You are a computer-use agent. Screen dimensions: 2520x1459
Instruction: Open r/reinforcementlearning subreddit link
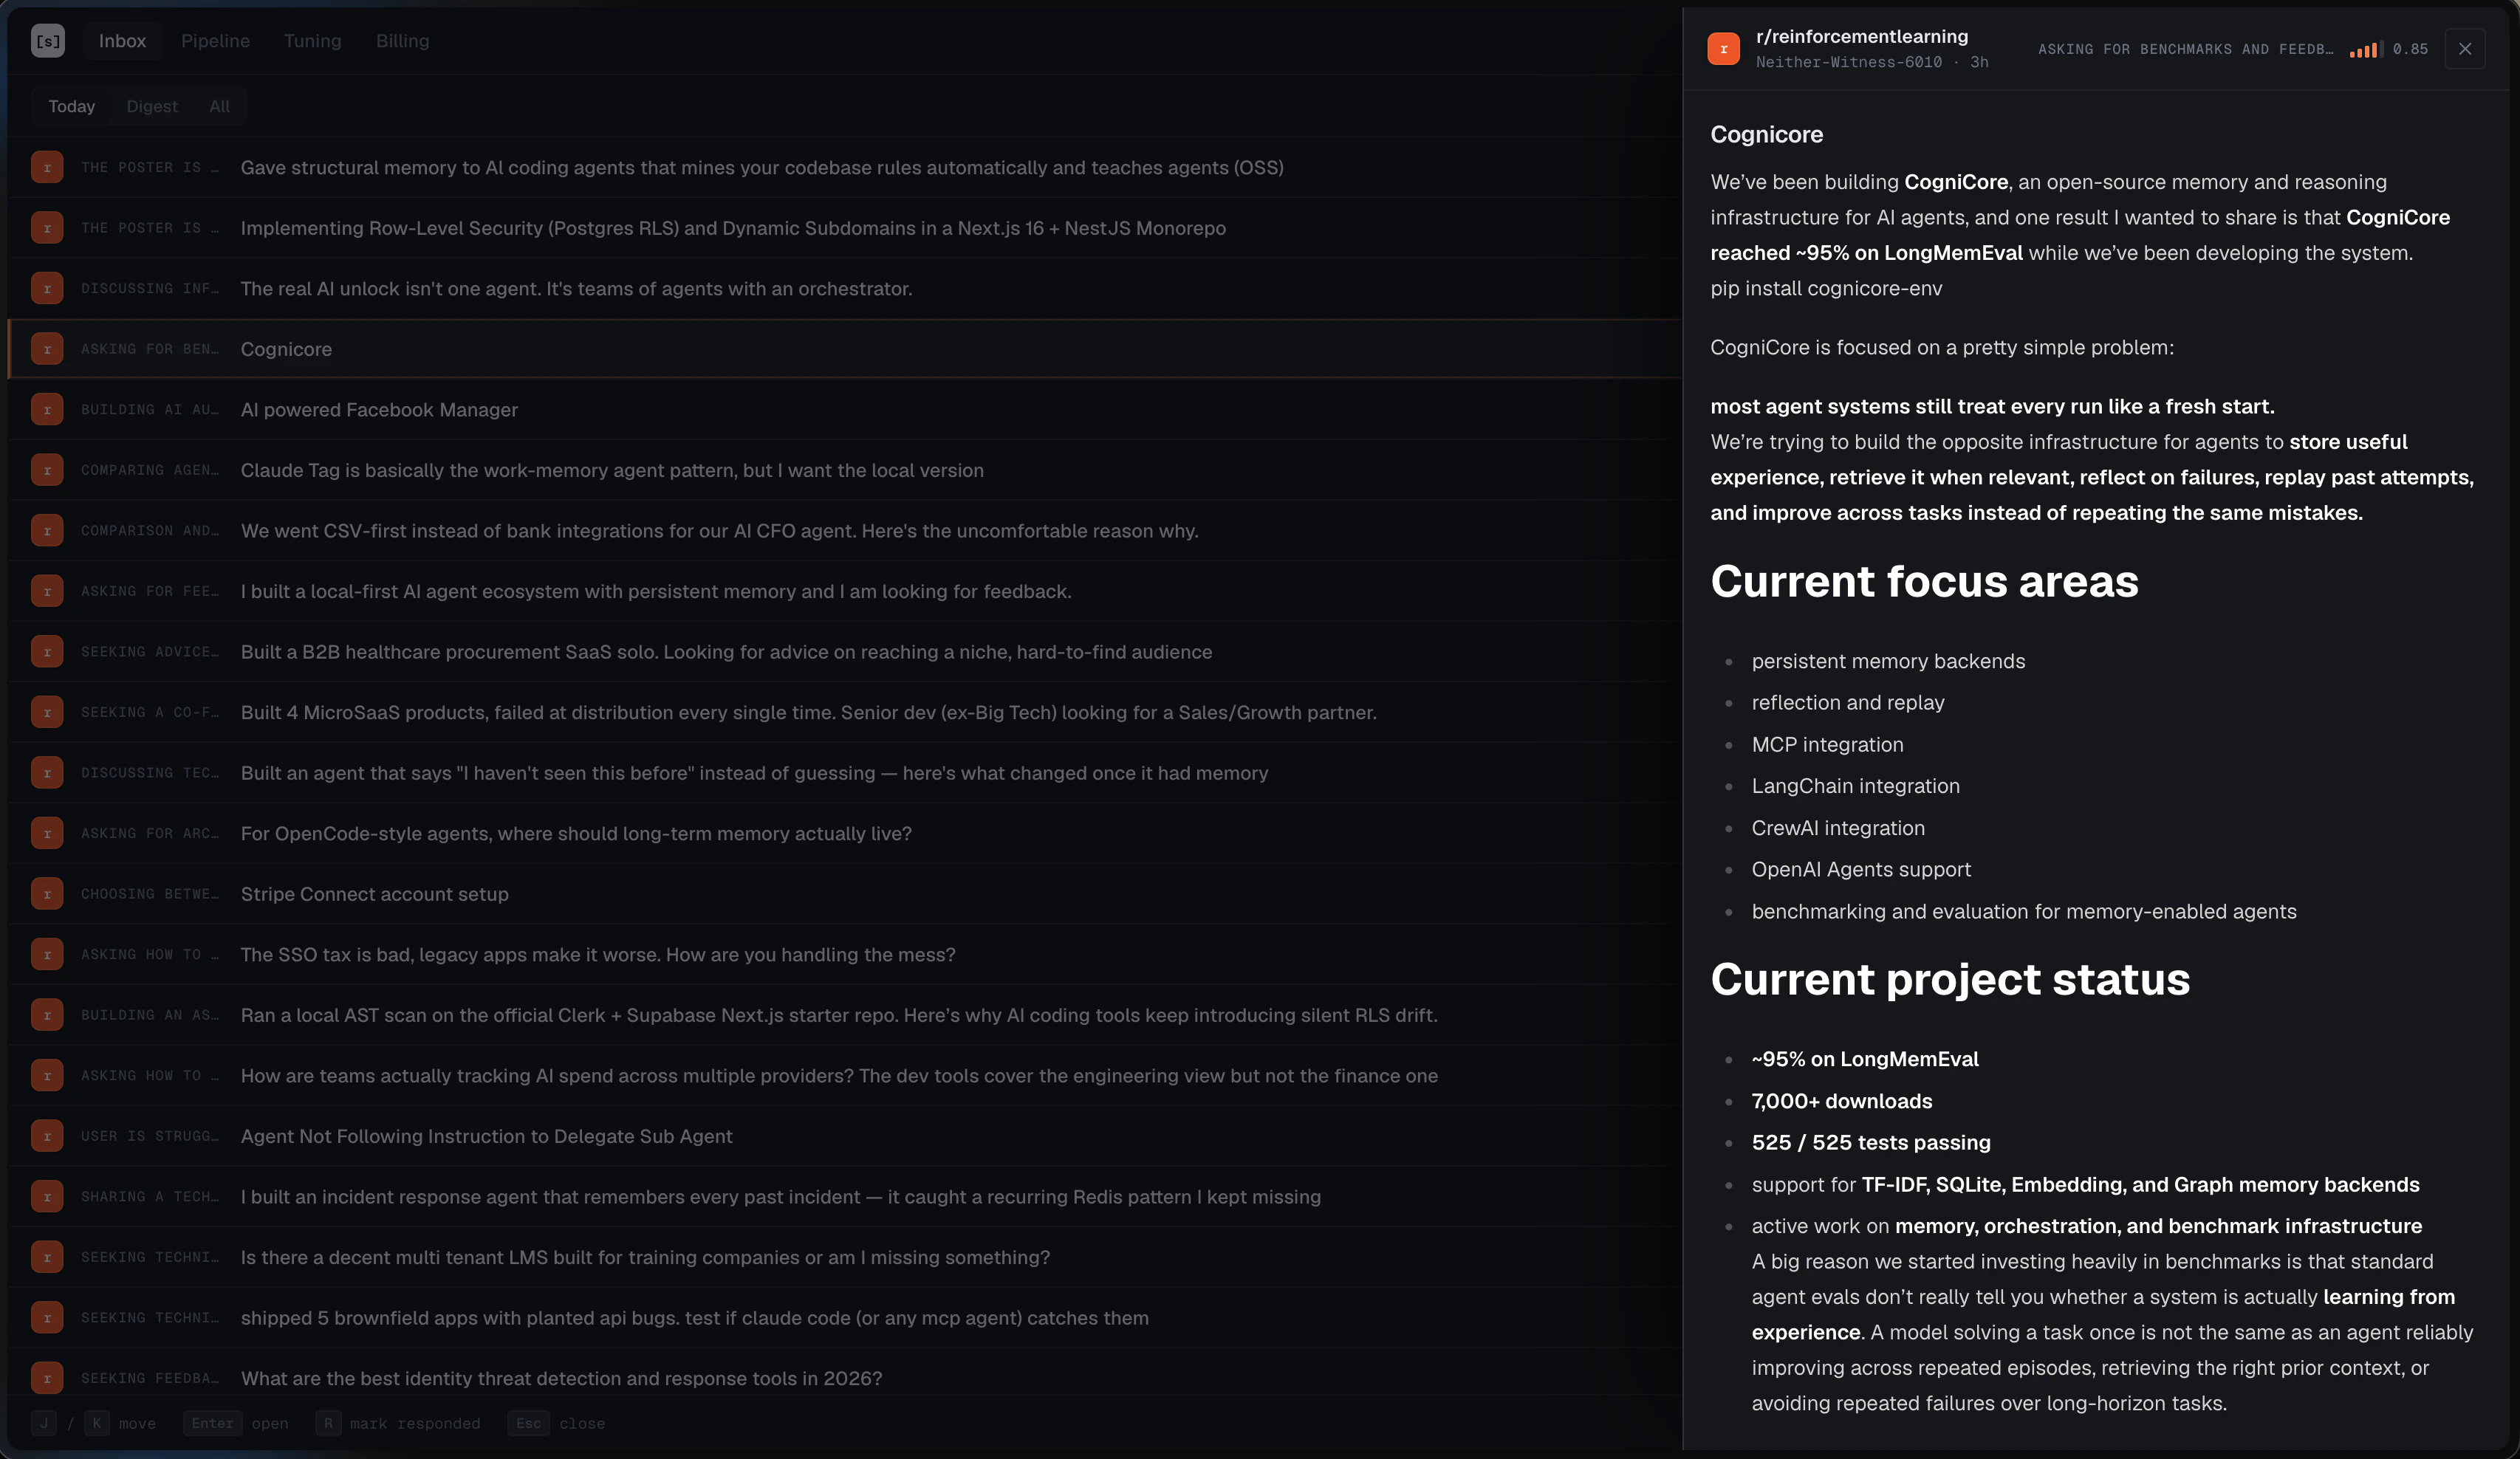1861,36
